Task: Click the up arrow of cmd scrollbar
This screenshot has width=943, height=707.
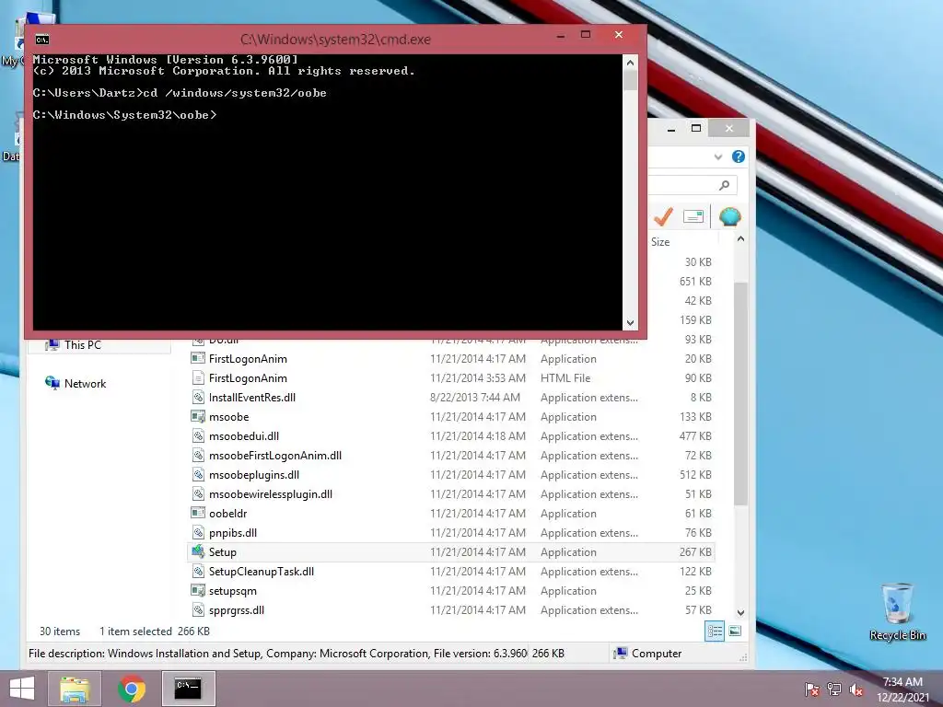Action: point(630,63)
